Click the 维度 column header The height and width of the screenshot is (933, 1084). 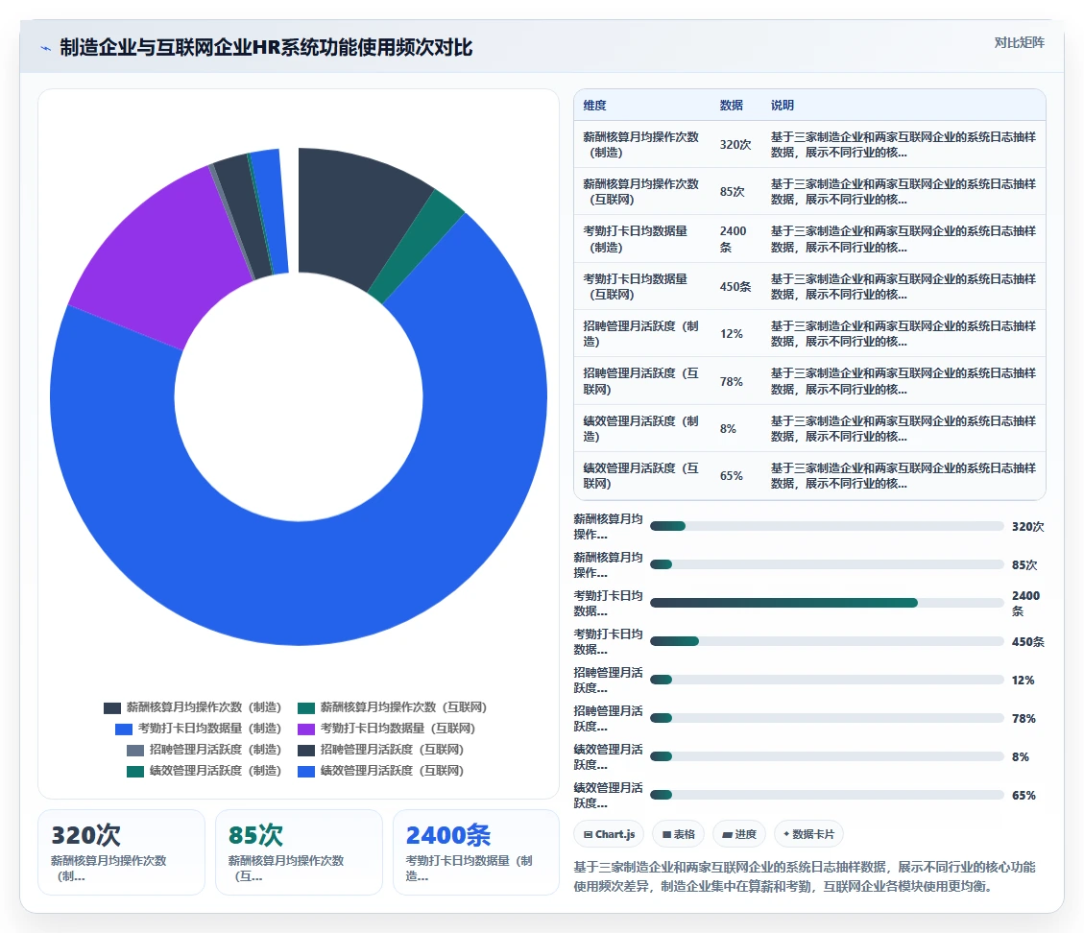594,105
